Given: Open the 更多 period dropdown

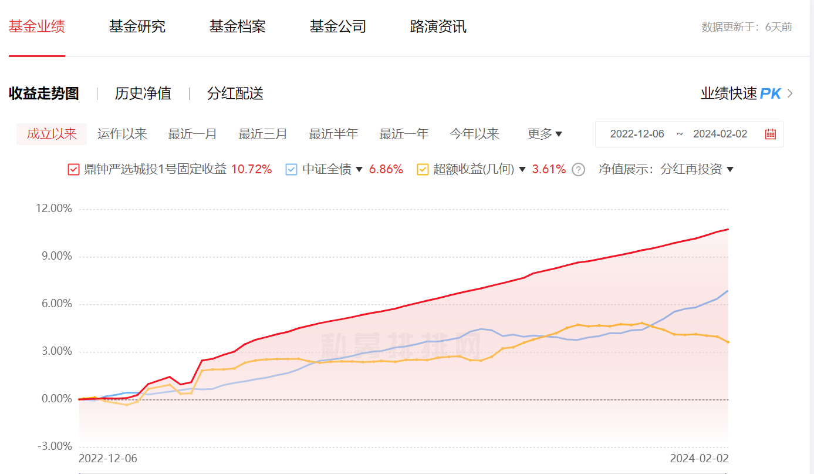Looking at the screenshot, I should [545, 134].
